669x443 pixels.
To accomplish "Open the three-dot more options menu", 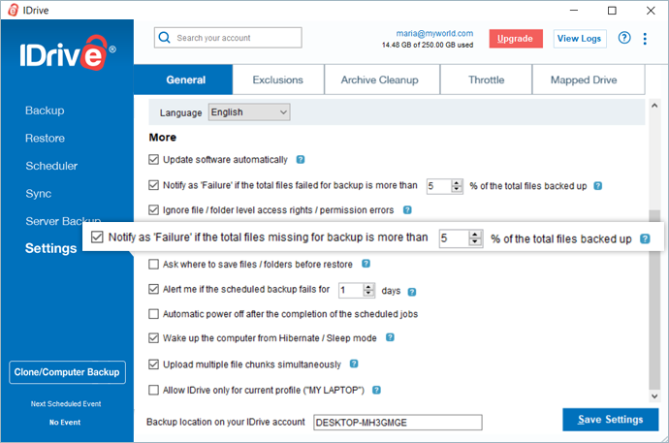I will (x=645, y=39).
